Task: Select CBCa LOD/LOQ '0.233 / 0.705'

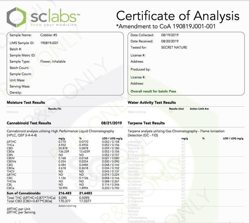Action: 111,188
